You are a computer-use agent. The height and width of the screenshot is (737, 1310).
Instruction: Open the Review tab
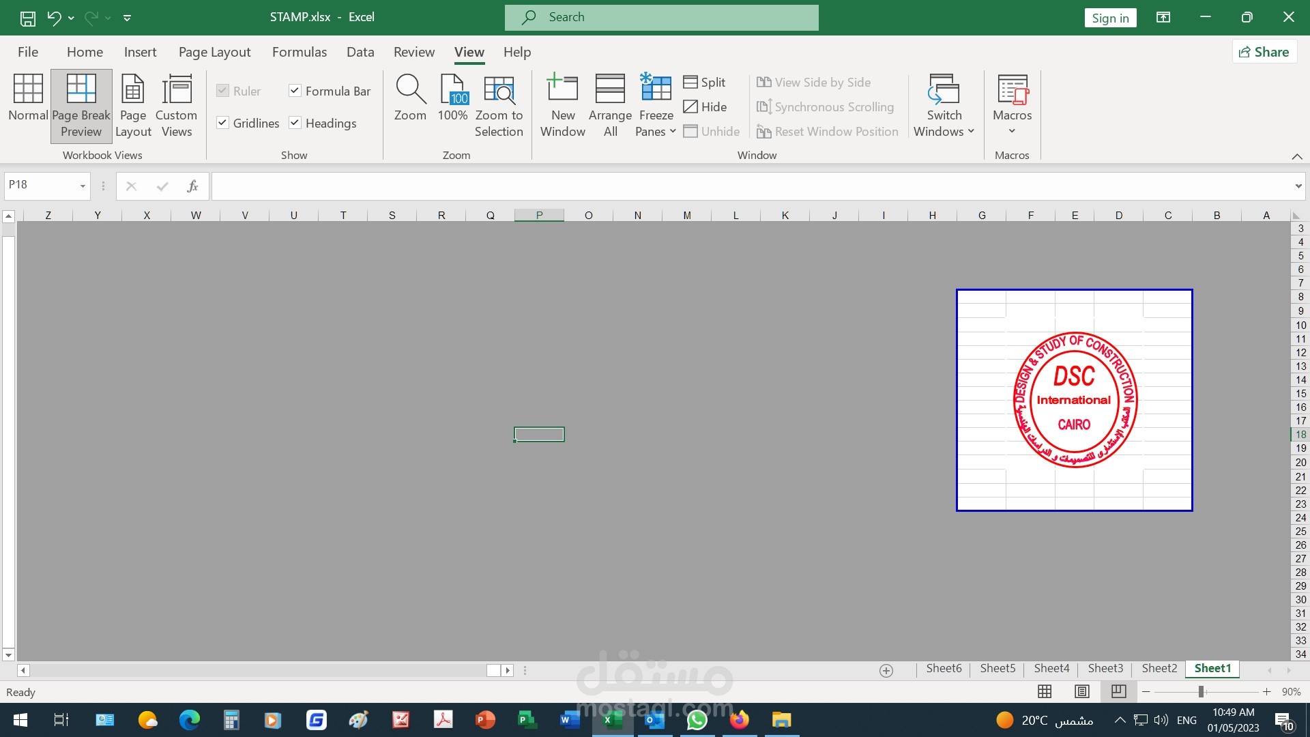tap(414, 52)
